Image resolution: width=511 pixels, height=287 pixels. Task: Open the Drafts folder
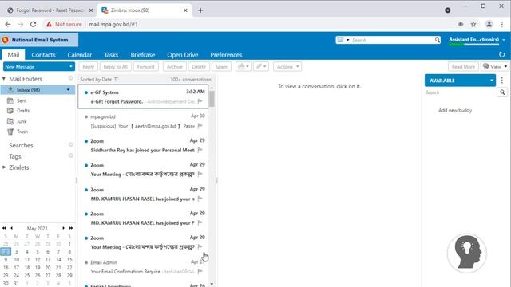[x=23, y=111]
